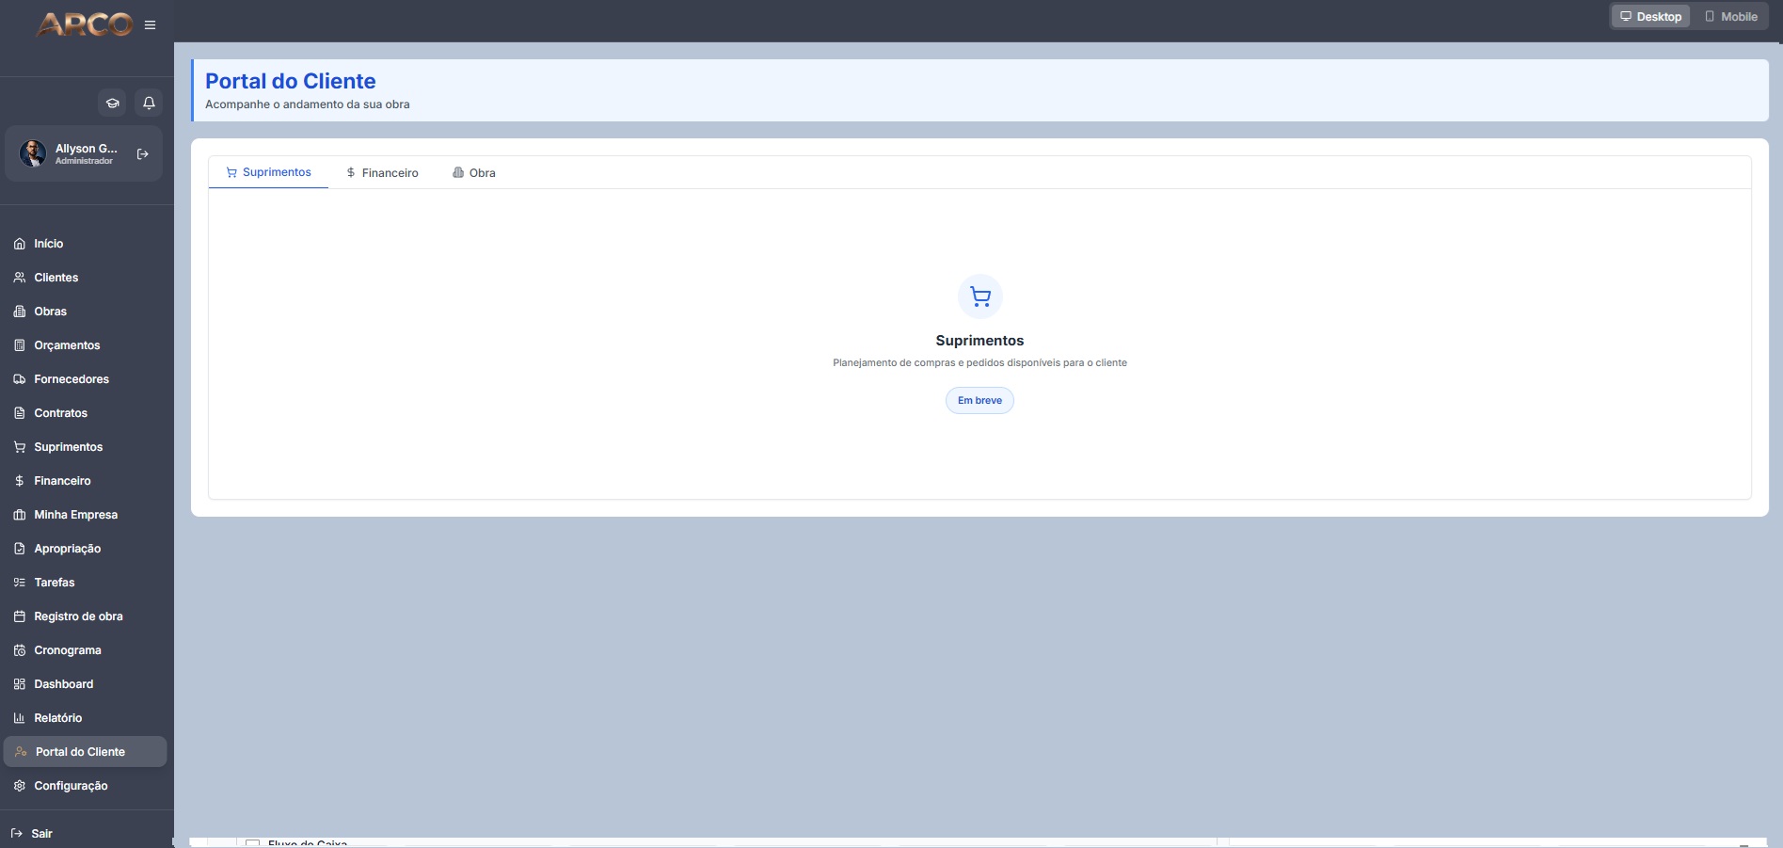The width and height of the screenshot is (1783, 848).
Task: Click the Portal do Cliente page title
Action: point(291,81)
